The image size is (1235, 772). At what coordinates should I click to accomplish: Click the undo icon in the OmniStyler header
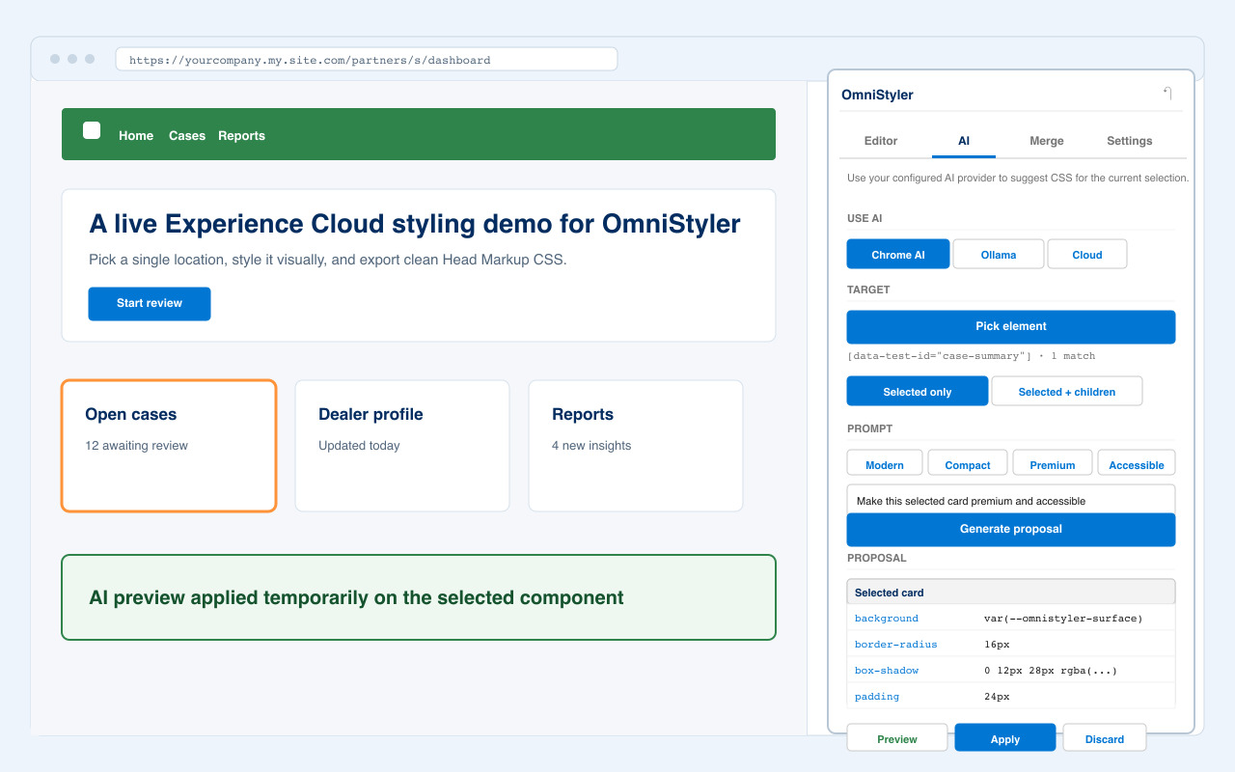[1167, 94]
